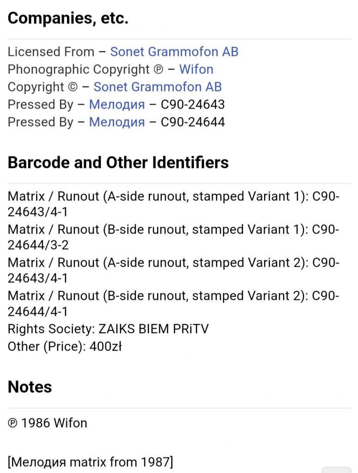Tap the Rights Society ZAIKS BIEM PRiTV line

108,329
